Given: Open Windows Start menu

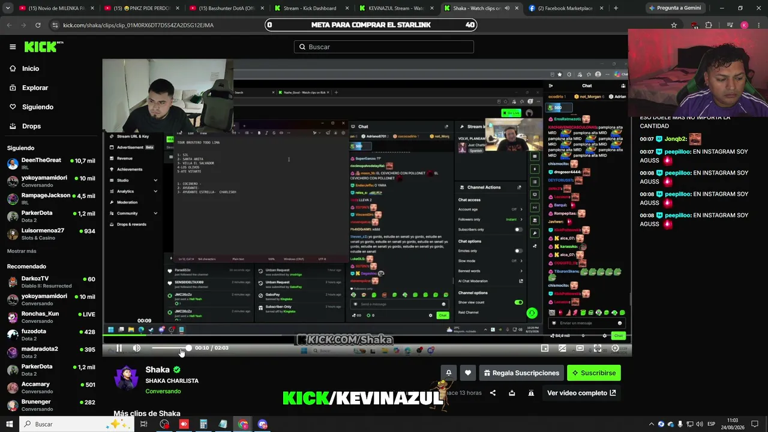Looking at the screenshot, I should pyautogui.click(x=10, y=424).
